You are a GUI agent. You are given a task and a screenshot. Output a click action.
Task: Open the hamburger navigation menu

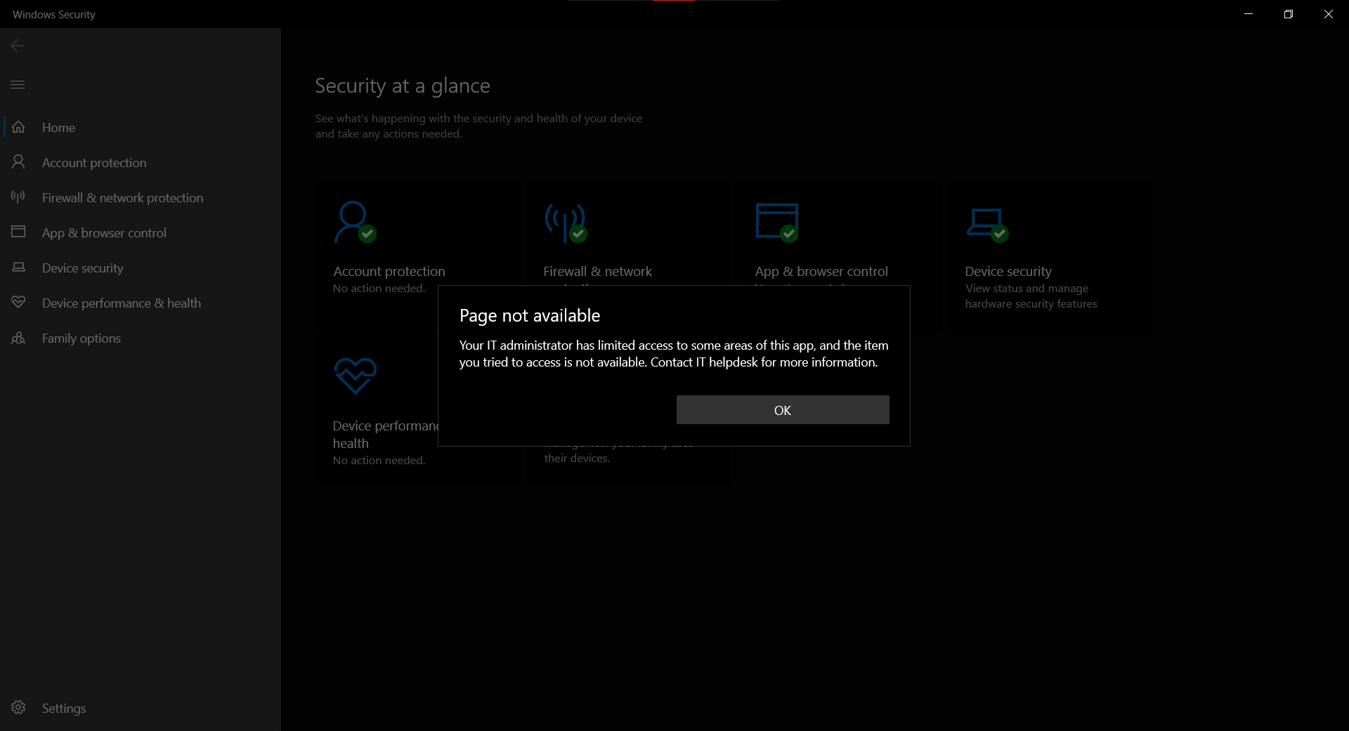pos(18,85)
